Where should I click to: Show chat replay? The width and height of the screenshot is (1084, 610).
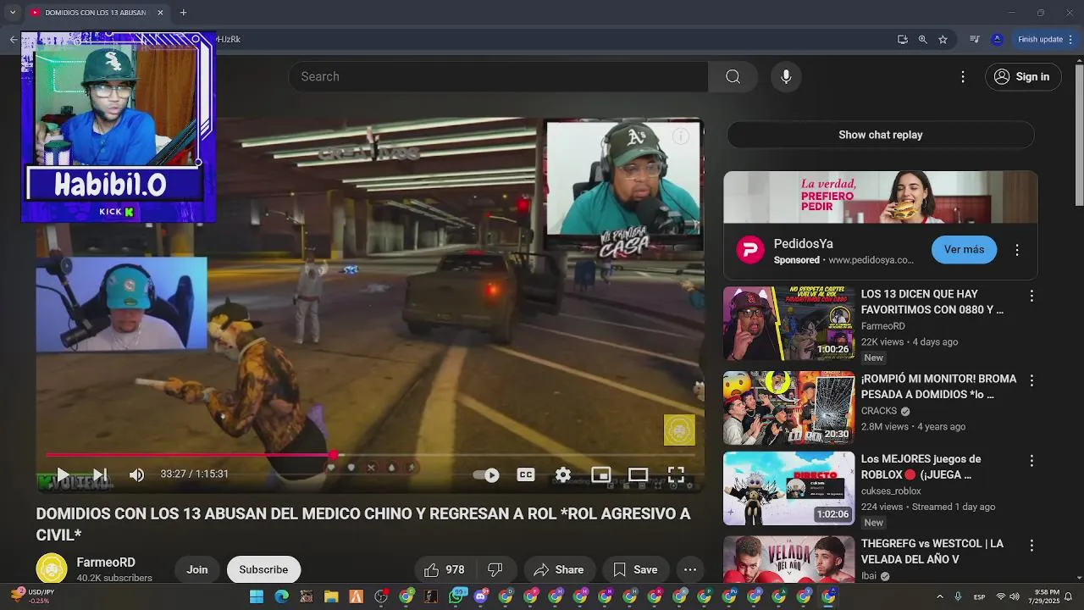881,135
